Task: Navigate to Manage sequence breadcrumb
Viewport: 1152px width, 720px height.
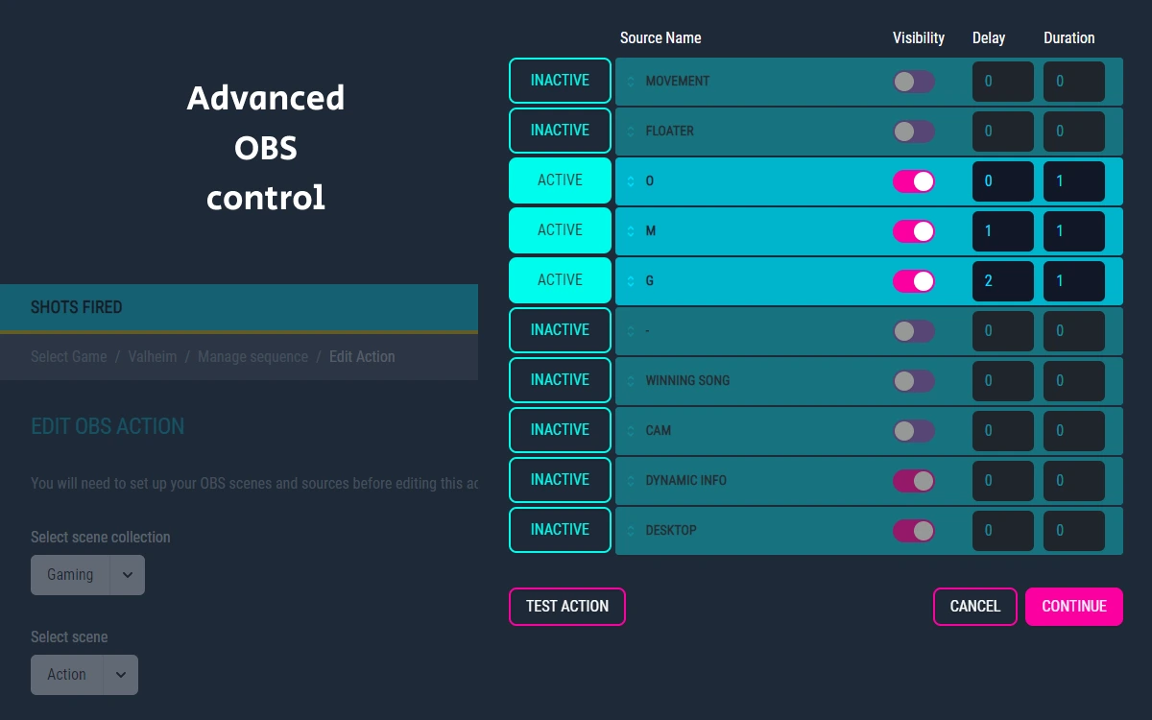Action: (252, 357)
